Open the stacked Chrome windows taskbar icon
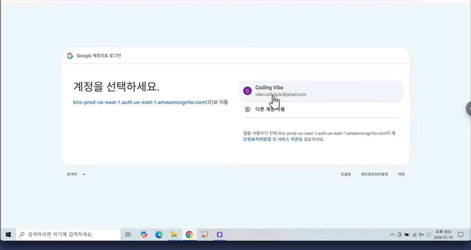The height and width of the screenshot is (250, 471). [x=204, y=235]
